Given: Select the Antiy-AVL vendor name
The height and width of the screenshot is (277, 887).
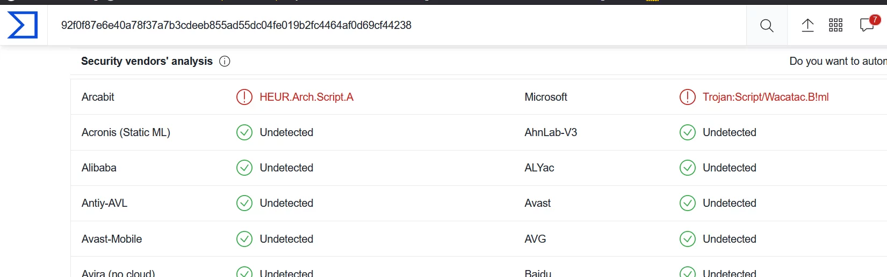Looking at the screenshot, I should coord(104,203).
